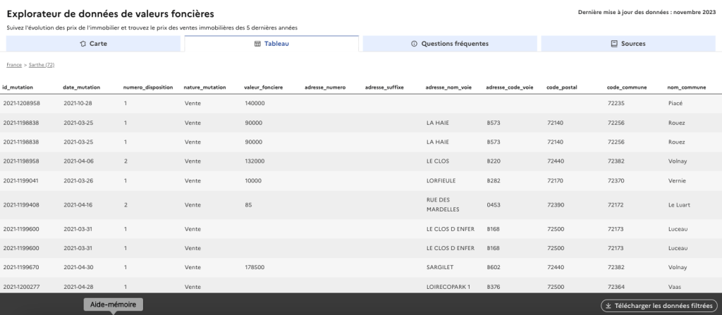
Task: Click the adresse_nom_voie column header
Action: 448,87
